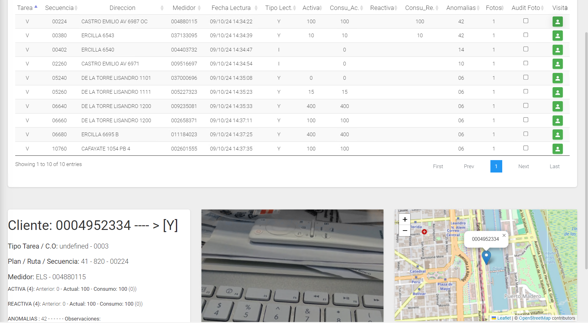
Task: Select address CASTRO EMILIO AV 6987 OC
Action: pyautogui.click(x=114, y=21)
